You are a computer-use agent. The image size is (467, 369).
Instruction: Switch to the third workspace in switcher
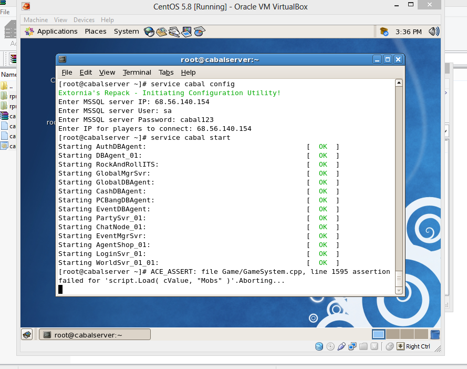click(x=407, y=334)
